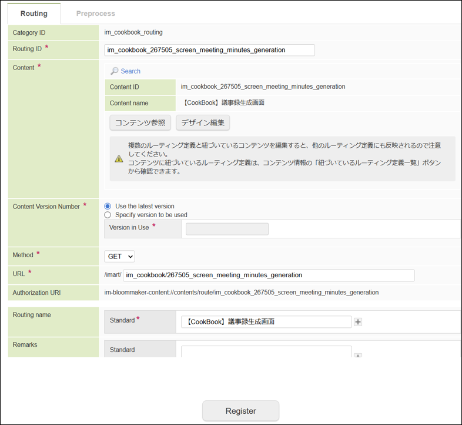Viewport: 462px width, 425px height.
Task: Click the plus icon beside Remarks field
Action: coord(358,356)
